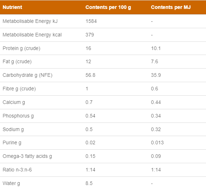Select the Metabolisable Energy kJ row label

[30, 21]
